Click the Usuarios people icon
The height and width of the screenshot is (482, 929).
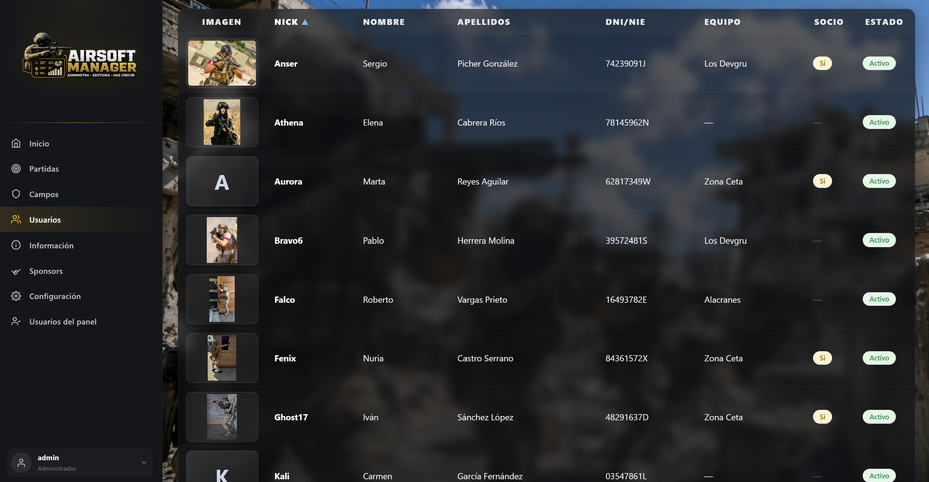coord(16,219)
